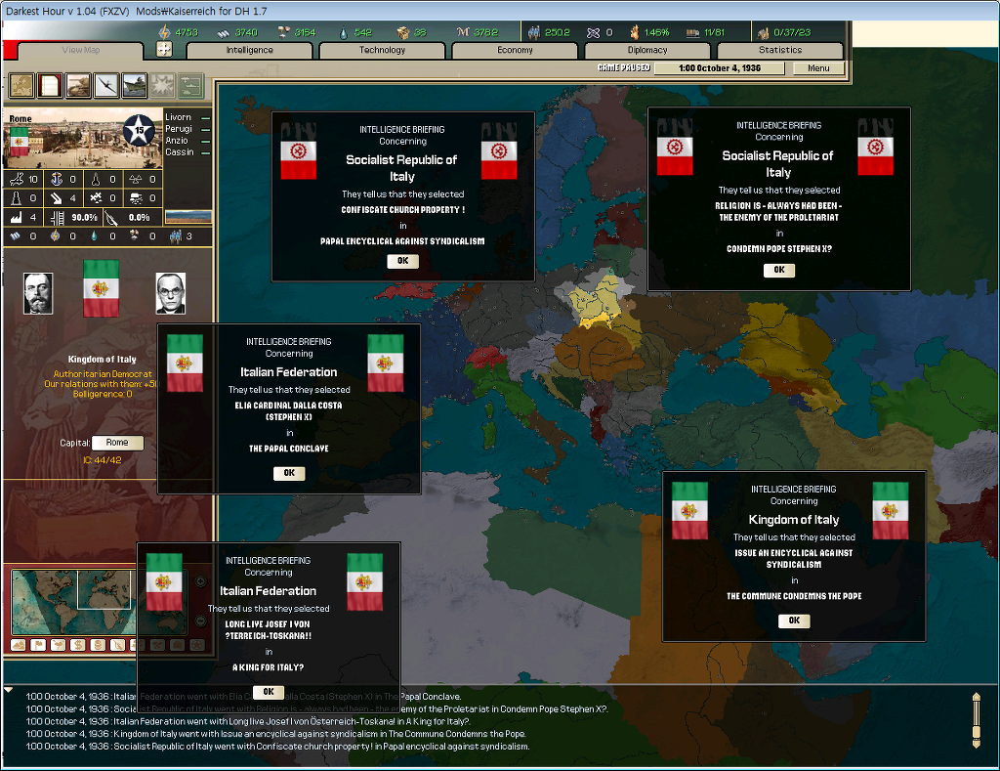Click the bearded head of state portrait
Image resolution: width=1000 pixels, height=771 pixels.
pos(38,293)
